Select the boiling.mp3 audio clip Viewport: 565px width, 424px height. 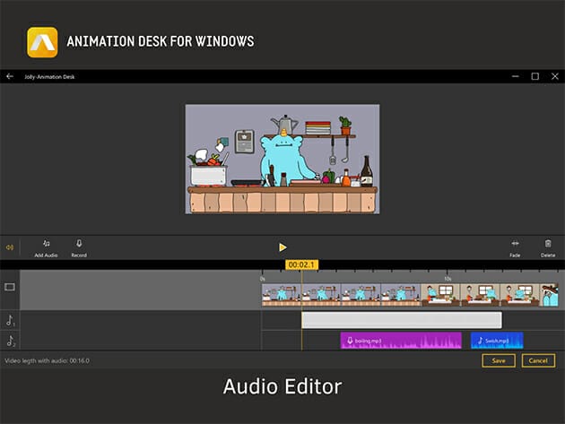(400, 341)
